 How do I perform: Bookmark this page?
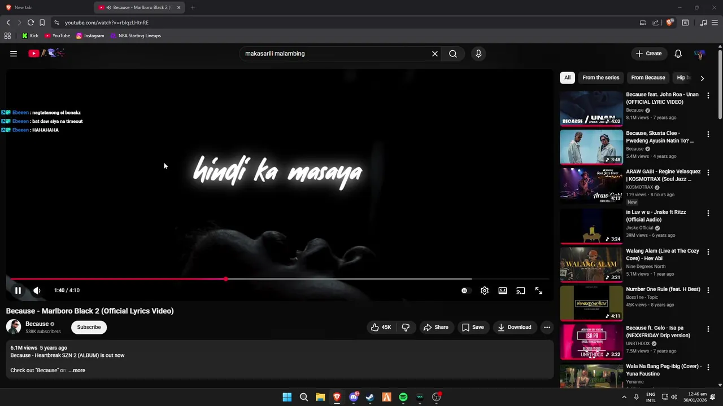point(42,23)
